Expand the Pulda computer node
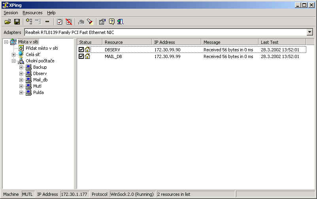The height and width of the screenshot is (199, 317). [21, 92]
